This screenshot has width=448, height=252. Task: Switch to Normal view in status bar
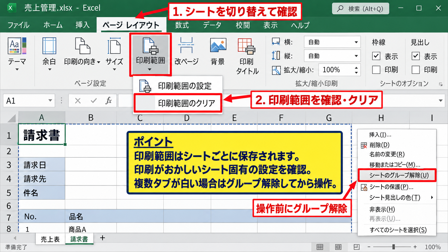[x=320, y=247]
